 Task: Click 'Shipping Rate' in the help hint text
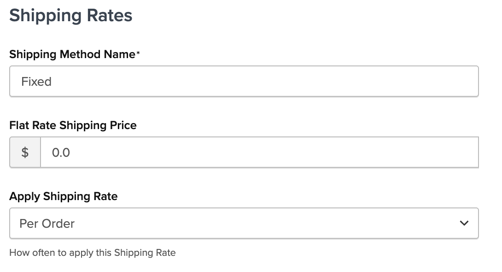point(145,253)
